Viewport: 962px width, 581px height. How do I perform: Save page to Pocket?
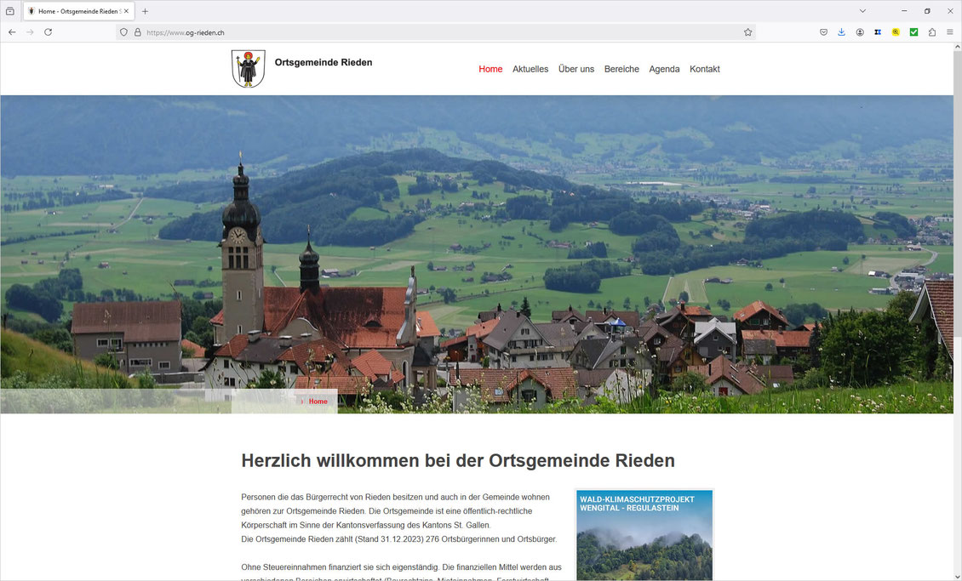point(823,32)
